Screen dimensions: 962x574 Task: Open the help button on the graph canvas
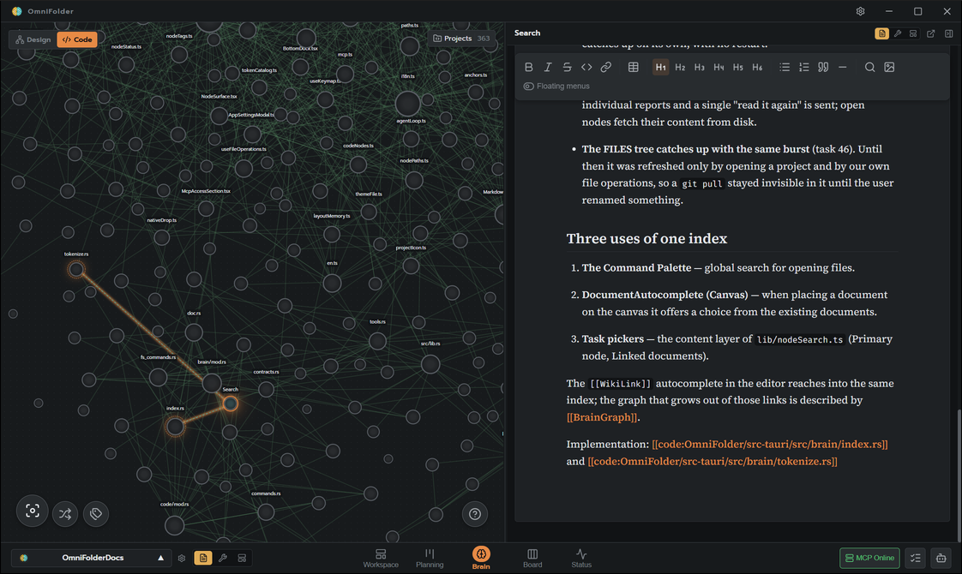pos(475,514)
